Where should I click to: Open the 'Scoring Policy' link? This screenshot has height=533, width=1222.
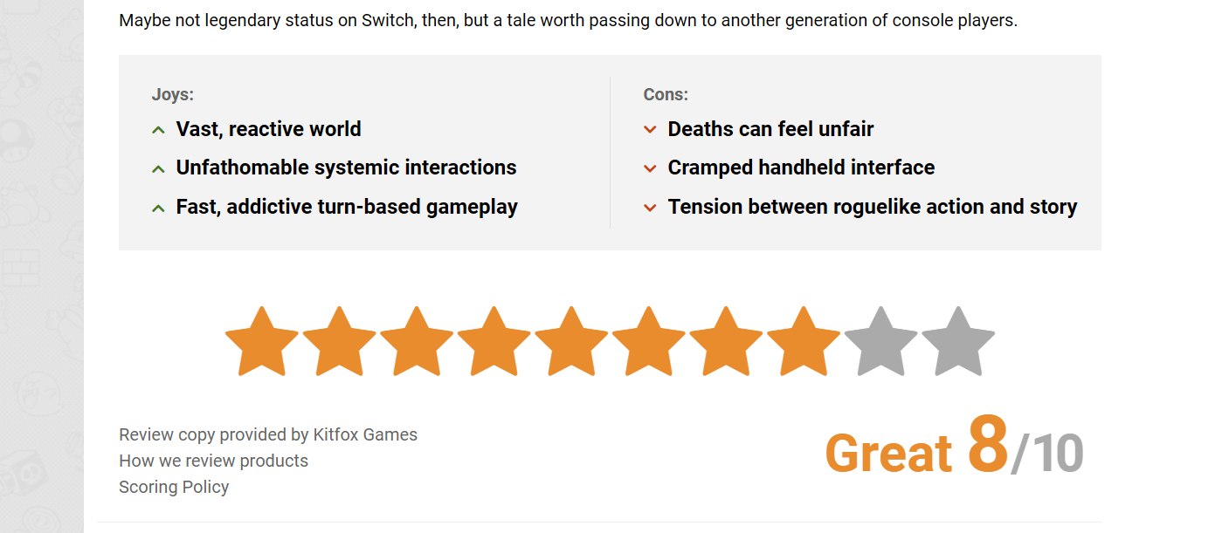click(x=174, y=487)
